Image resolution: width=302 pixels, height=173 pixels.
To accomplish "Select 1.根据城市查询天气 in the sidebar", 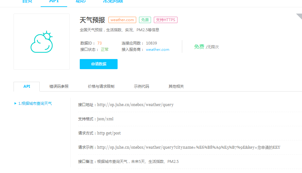I will coord(35,104).
